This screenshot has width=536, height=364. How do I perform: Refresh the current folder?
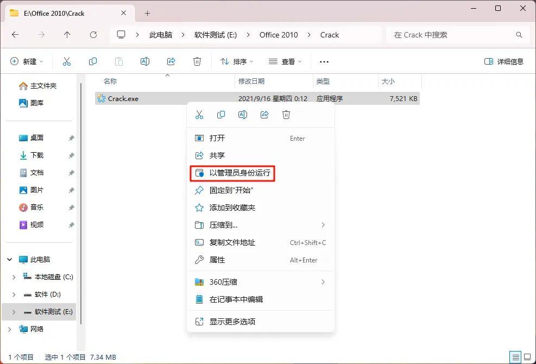click(93, 35)
